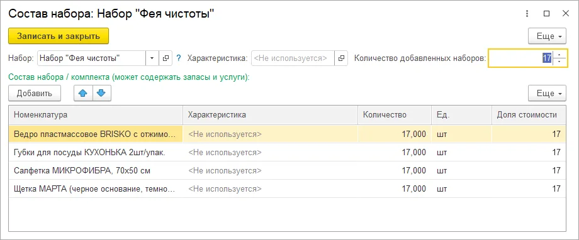
Task: Click the characteristic cell in the Губки row
Action: 270,152
